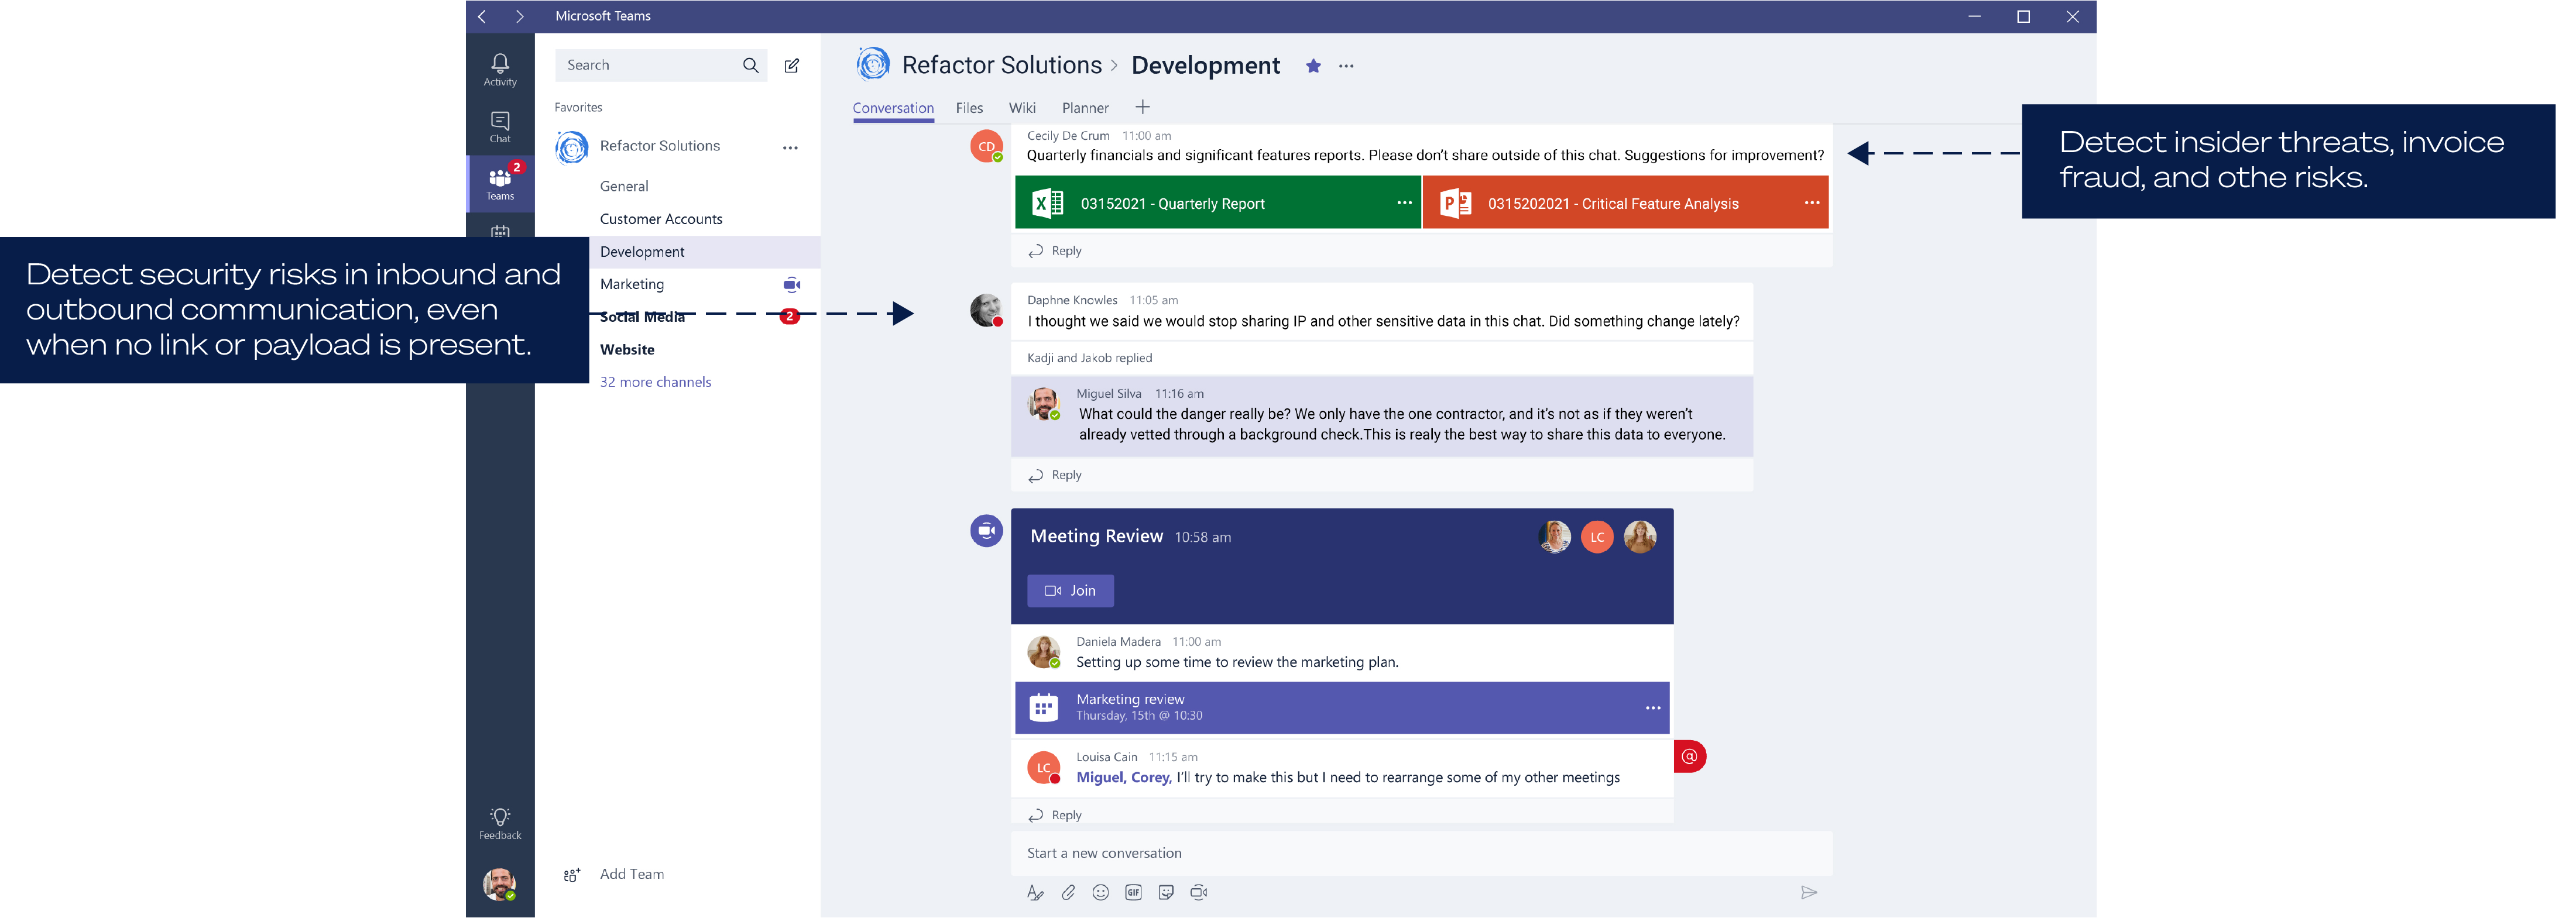This screenshot has width=2576, height=918.
Task: Open the Activity bell in the sidebar
Action: click(500, 70)
